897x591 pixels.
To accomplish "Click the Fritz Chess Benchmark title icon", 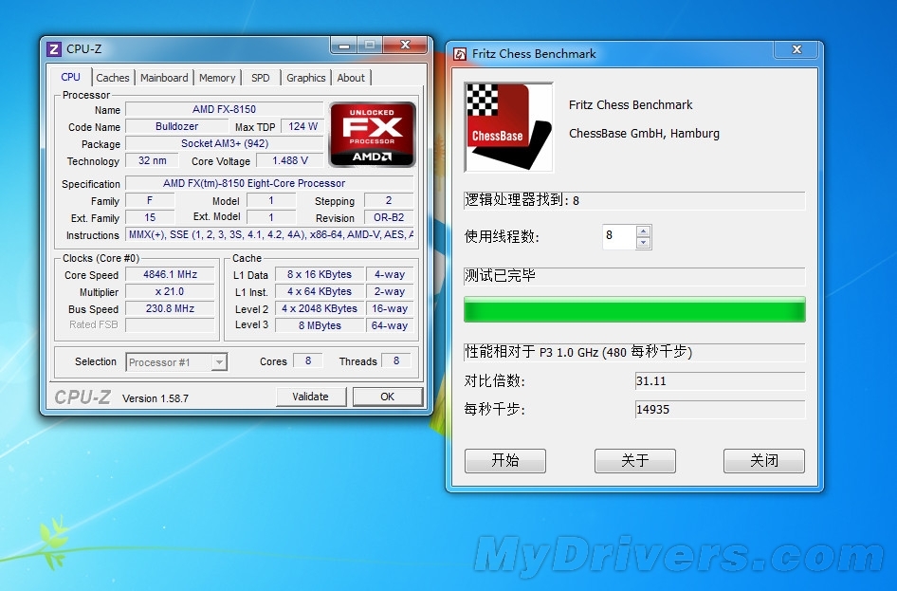I will coord(459,54).
